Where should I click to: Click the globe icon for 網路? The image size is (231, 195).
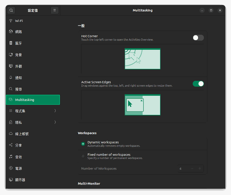11,32
